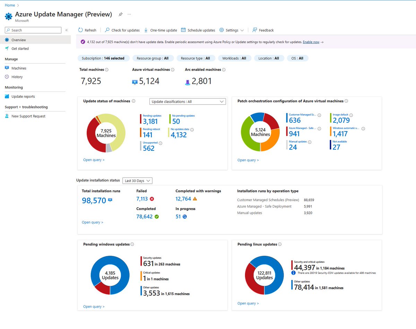Open the ellipsis more options by title
Image resolution: width=416 pixels, height=329 pixels.
129,15
